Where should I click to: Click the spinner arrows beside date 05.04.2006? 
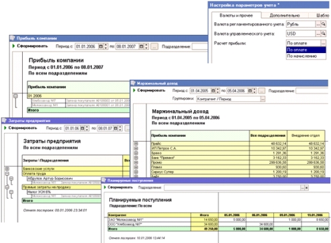click(254, 91)
